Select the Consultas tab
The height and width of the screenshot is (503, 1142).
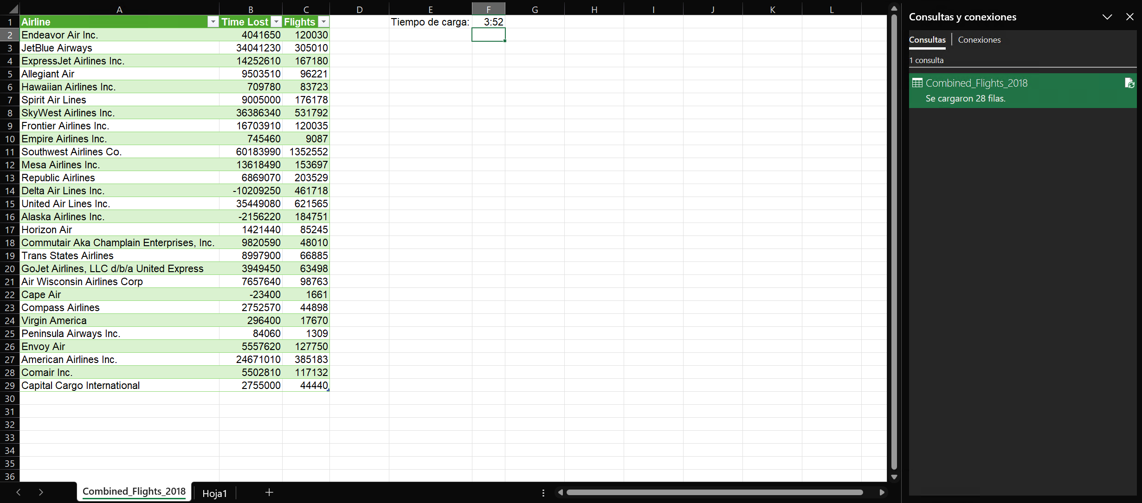[x=927, y=39]
